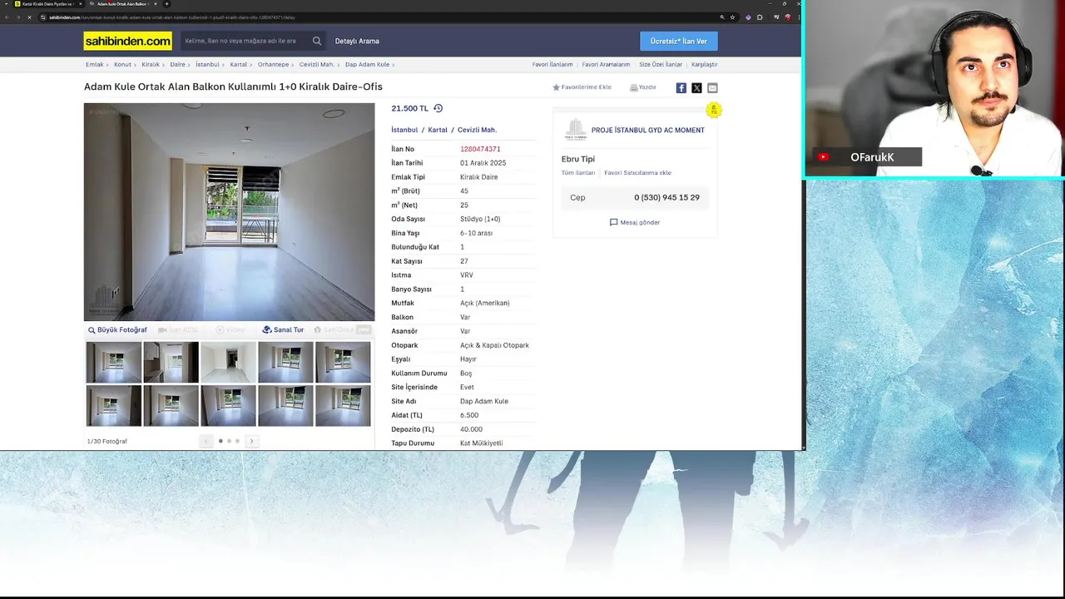Viewport: 1065px width, 599px height.
Task: Click Favori Satıcılarıma ekle
Action: coord(637,173)
